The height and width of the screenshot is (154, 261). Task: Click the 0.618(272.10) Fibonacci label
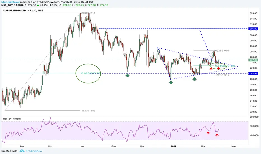pyautogui.click(x=225, y=66)
